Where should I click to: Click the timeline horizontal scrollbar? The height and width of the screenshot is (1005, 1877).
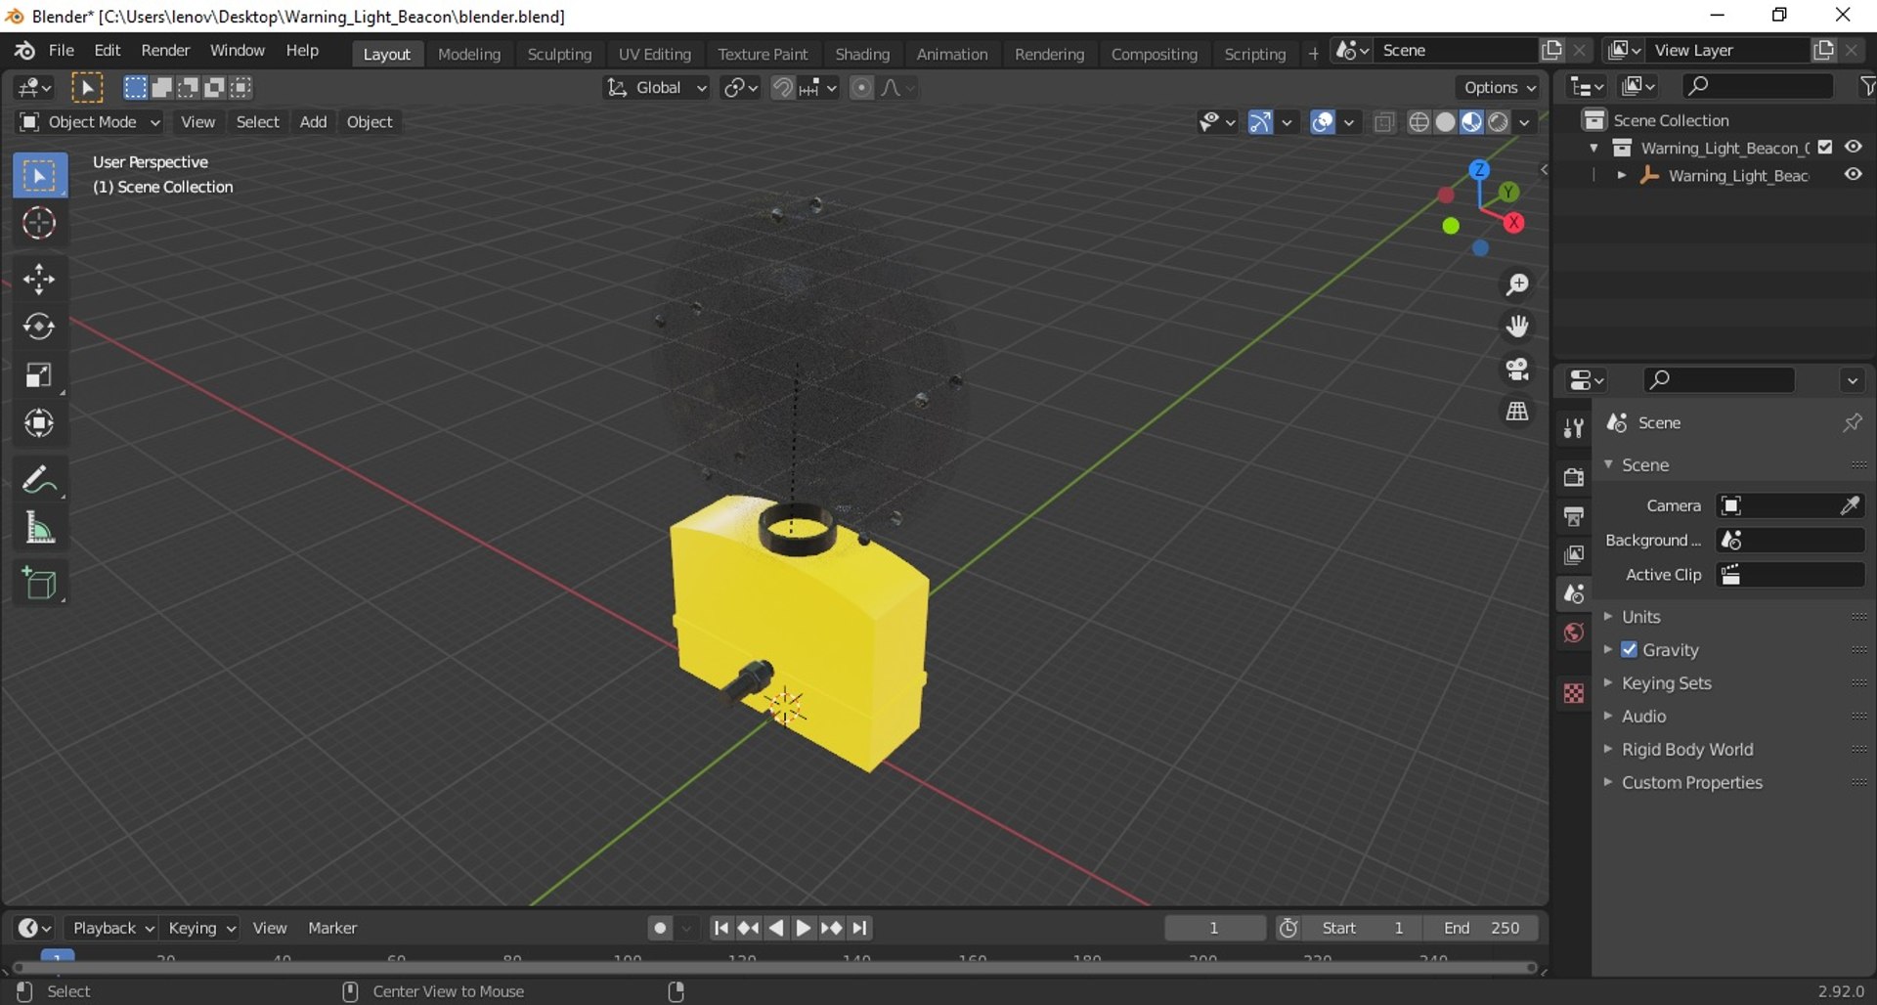(774, 968)
